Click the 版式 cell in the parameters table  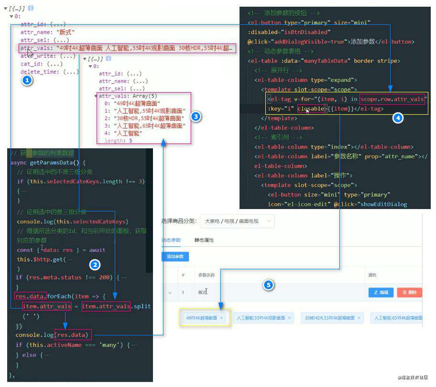(x=202, y=292)
